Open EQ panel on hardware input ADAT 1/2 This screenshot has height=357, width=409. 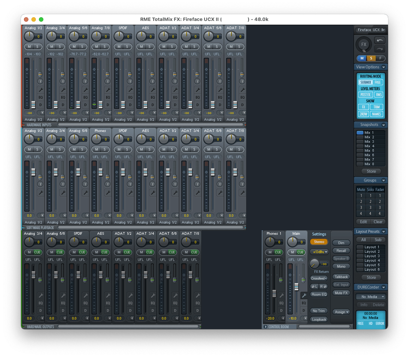pos(175,97)
